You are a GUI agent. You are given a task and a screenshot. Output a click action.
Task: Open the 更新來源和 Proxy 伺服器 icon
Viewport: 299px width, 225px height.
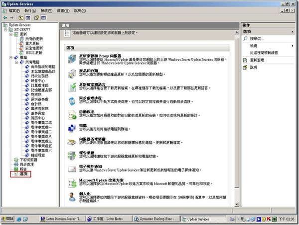(72, 59)
